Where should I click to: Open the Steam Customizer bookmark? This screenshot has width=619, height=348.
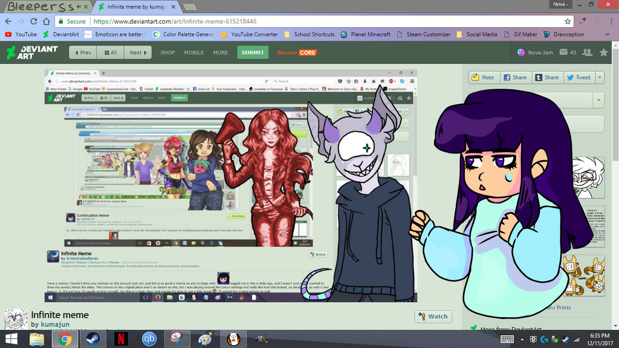(424, 34)
